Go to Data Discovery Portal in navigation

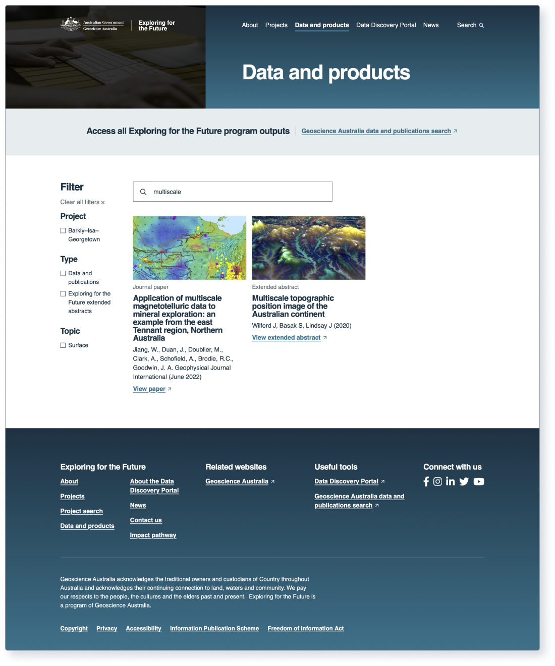[386, 25]
